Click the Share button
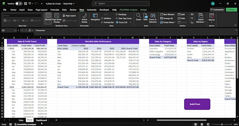This screenshot has width=239, height=126. pos(231,10)
